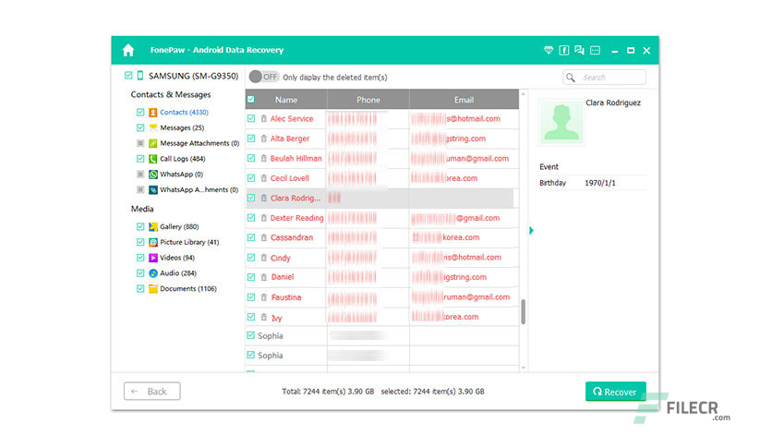Click the contact list scroll down arrow
Viewport: 772px width, 447px height.
[x=523, y=368]
